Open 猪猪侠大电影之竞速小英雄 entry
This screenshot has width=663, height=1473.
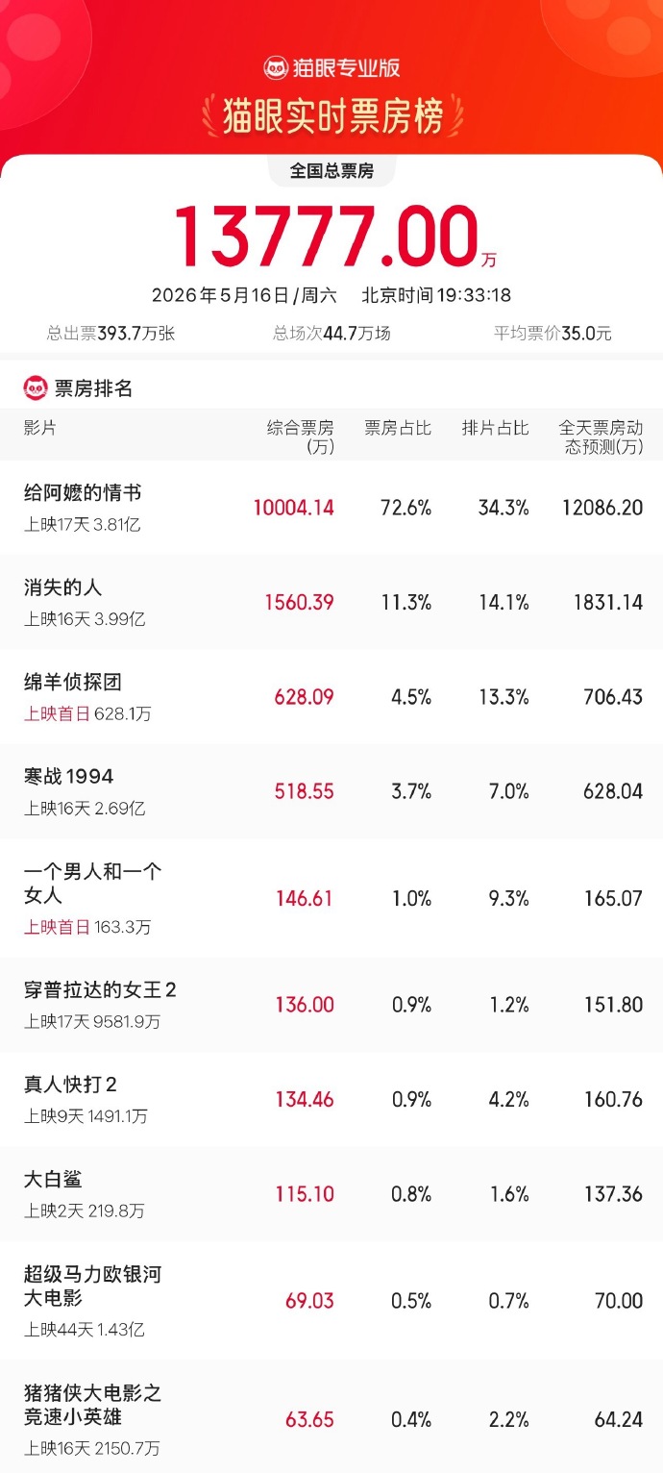(x=331, y=1417)
